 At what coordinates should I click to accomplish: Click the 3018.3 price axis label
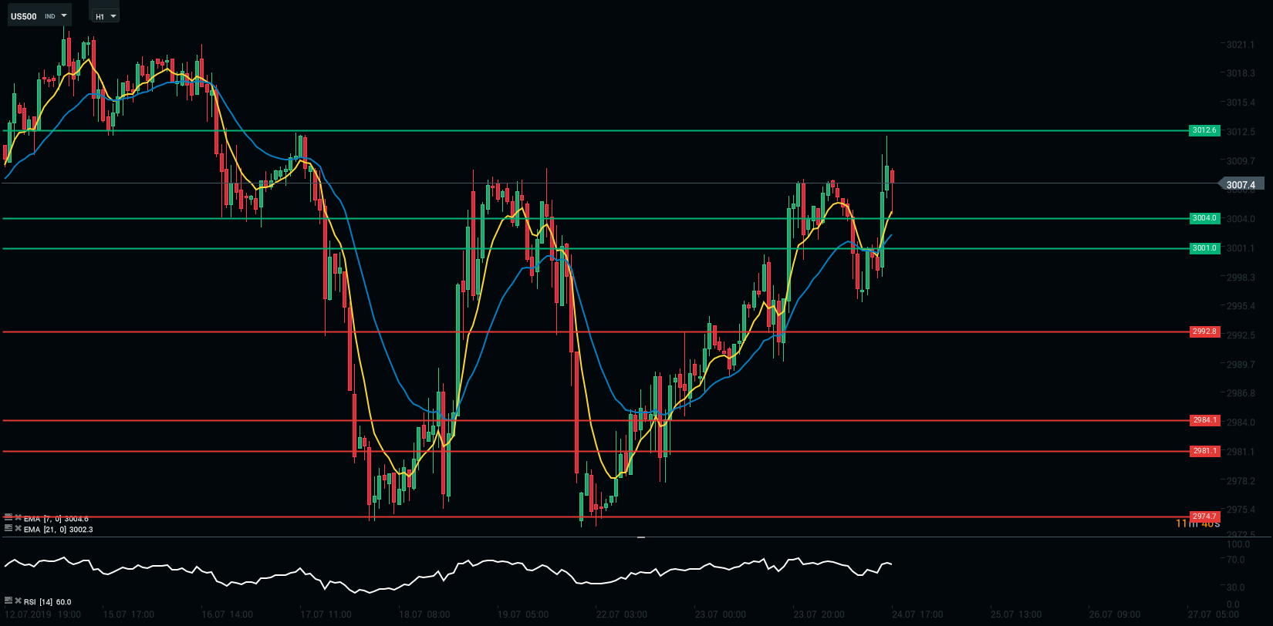1241,73
